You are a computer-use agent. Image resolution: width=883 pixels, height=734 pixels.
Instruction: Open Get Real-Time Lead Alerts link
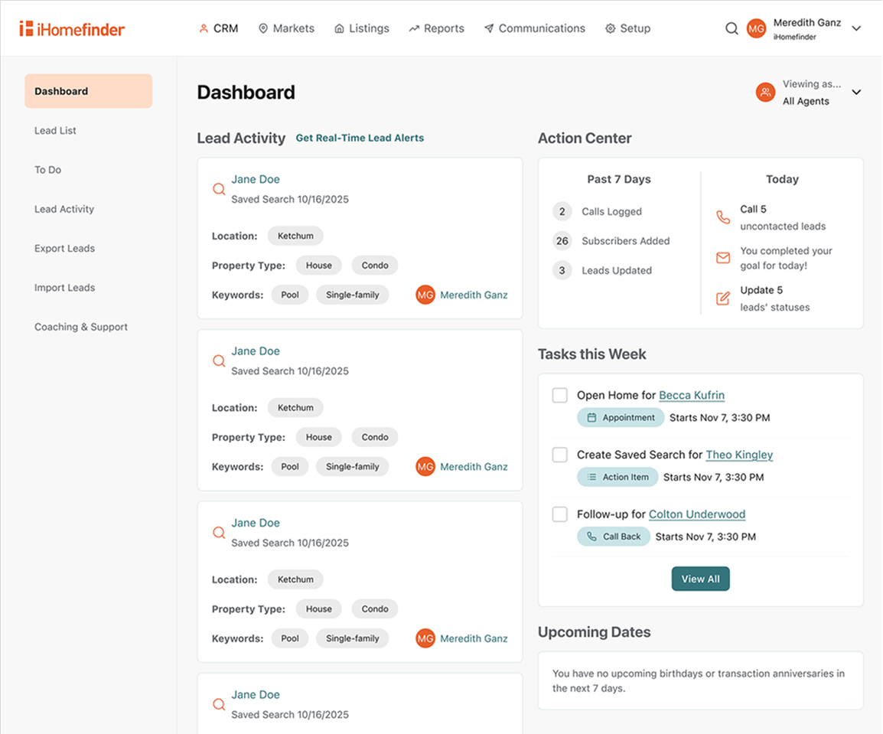360,139
